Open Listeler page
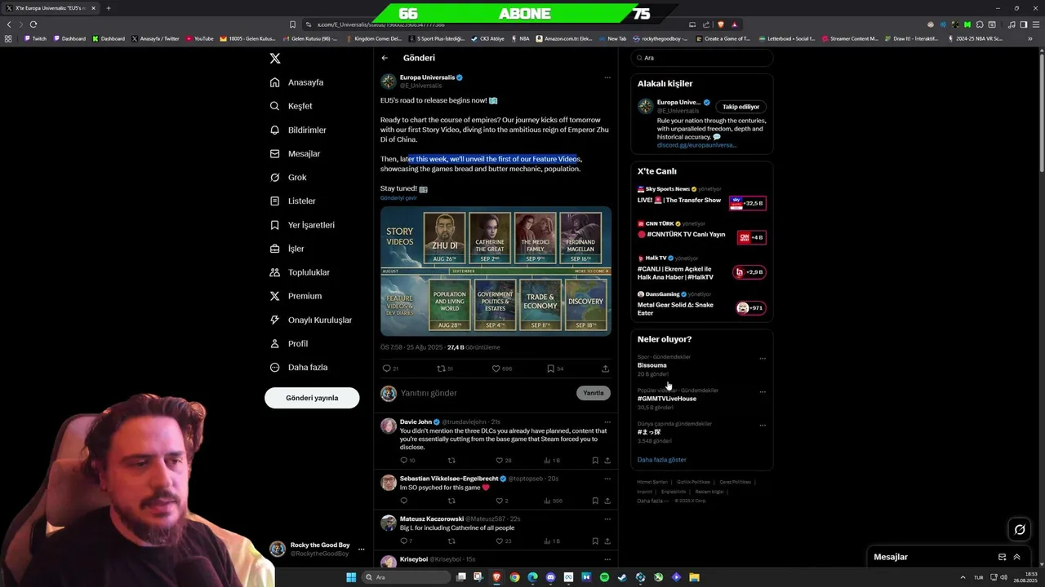This screenshot has width=1045, height=587. pos(292,201)
